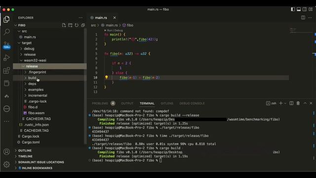The height and width of the screenshot is (178, 316).
Task: Open Cargo.toml in explorer
Action: point(31,142)
